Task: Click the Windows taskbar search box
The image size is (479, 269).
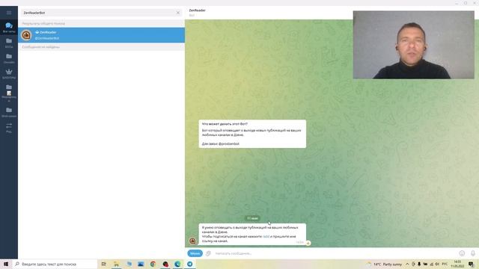Action: pos(55,264)
